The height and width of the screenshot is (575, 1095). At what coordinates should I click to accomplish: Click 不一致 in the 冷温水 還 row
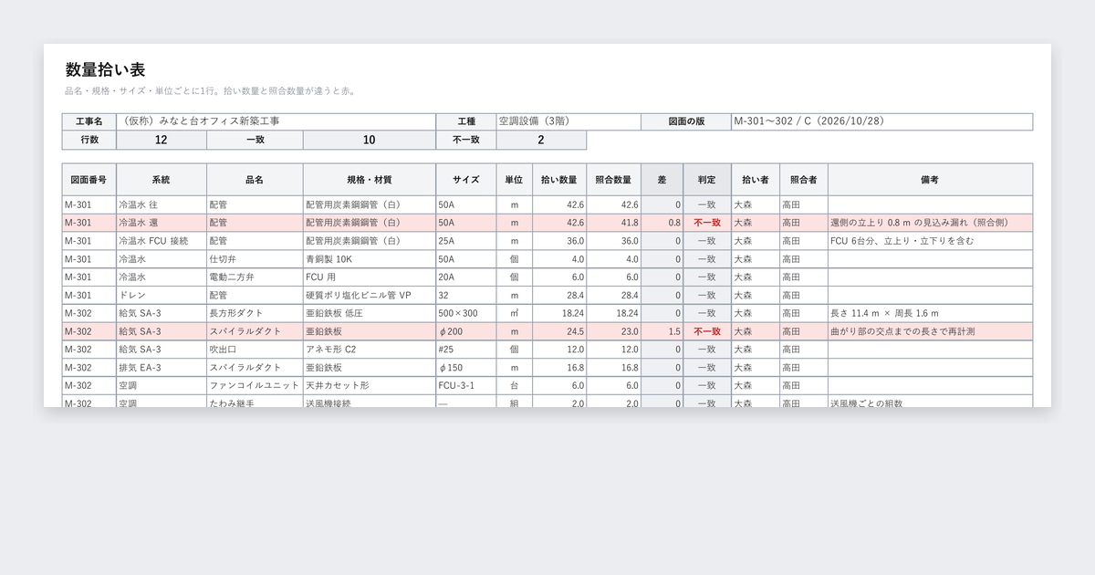[707, 223]
